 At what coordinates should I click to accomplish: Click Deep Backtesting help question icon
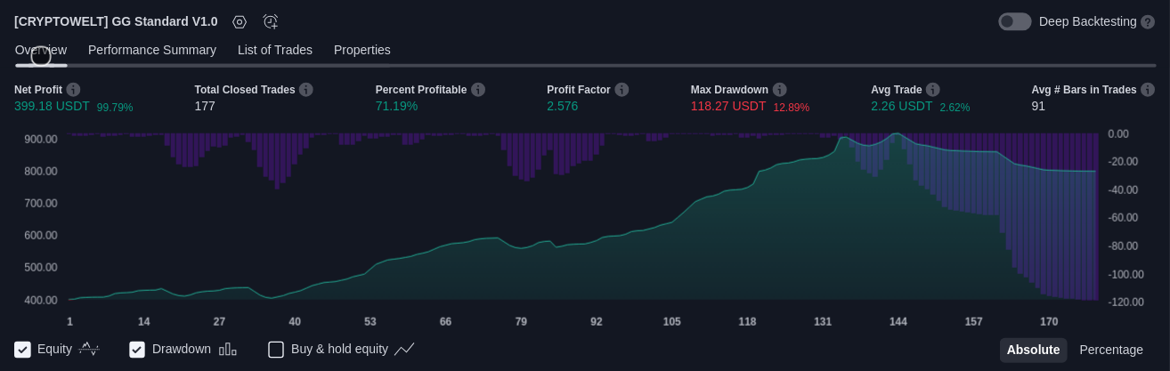(x=1148, y=22)
